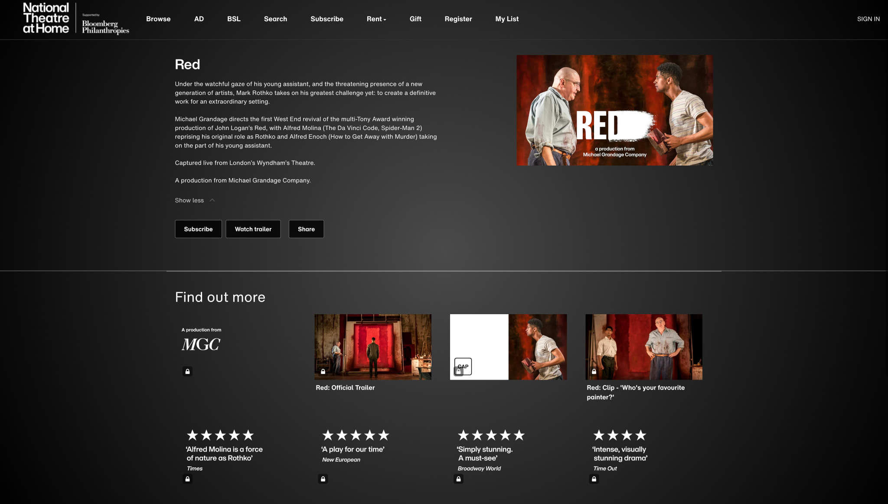Select the lock icon under the Times review
Screen dimensions: 888x504
pos(187,479)
